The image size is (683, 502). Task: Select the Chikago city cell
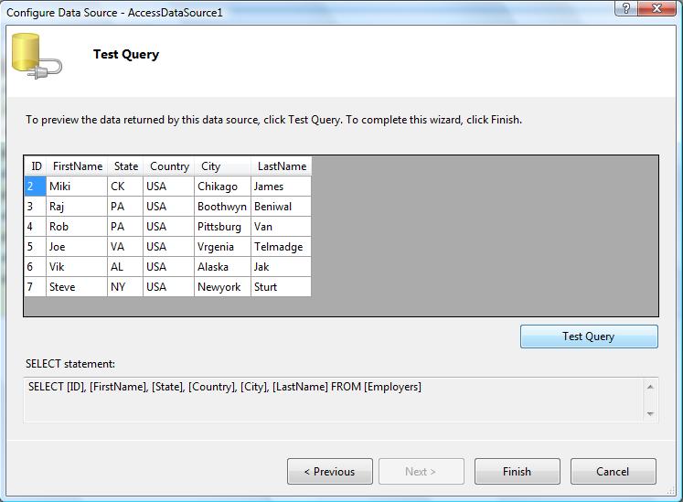pyautogui.click(x=223, y=186)
